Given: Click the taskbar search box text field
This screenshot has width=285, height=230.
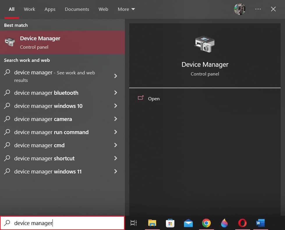Looking at the screenshot, I should click(x=62, y=223).
